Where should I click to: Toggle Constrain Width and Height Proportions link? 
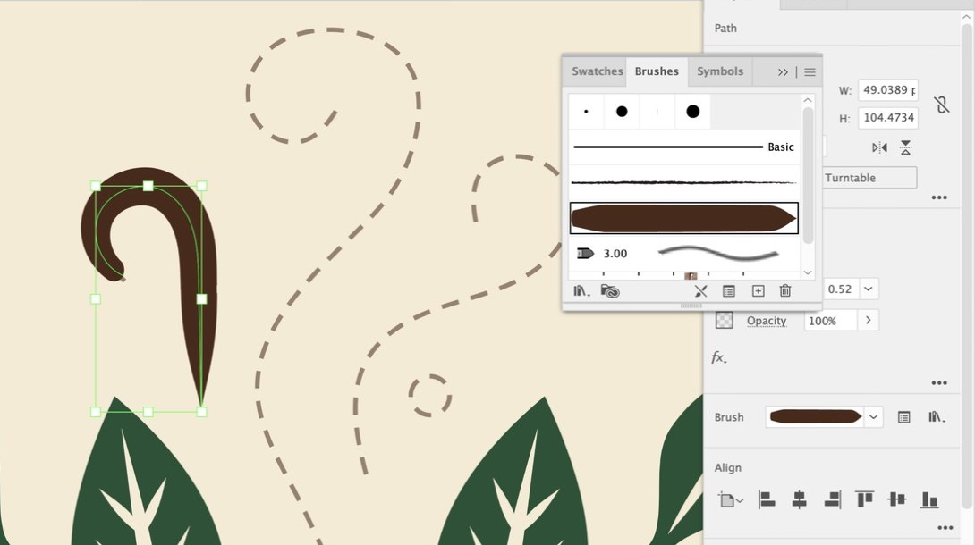pos(942,105)
